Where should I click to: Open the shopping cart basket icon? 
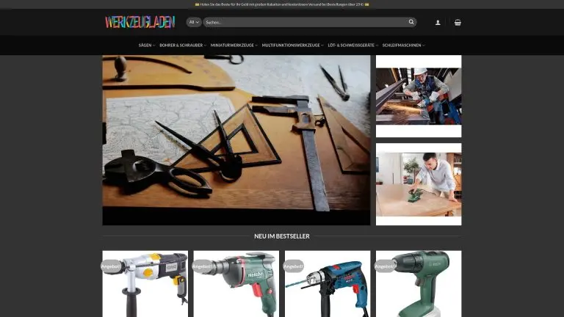458,22
